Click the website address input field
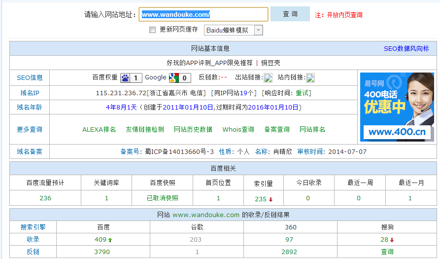The width and height of the screenshot is (440, 259). 203,14
